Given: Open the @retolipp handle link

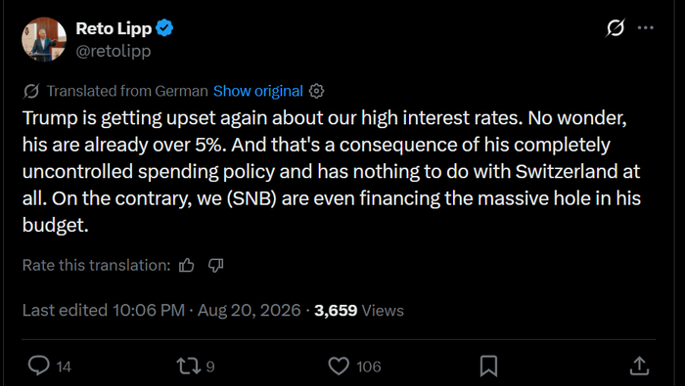Looking at the screenshot, I should (114, 51).
